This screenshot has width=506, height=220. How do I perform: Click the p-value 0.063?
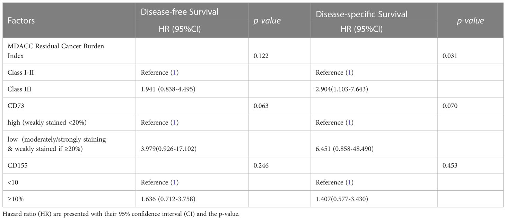[261, 106]
